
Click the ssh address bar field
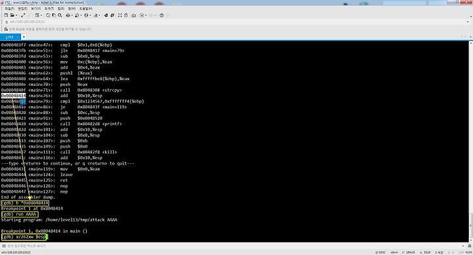pos(236,22)
